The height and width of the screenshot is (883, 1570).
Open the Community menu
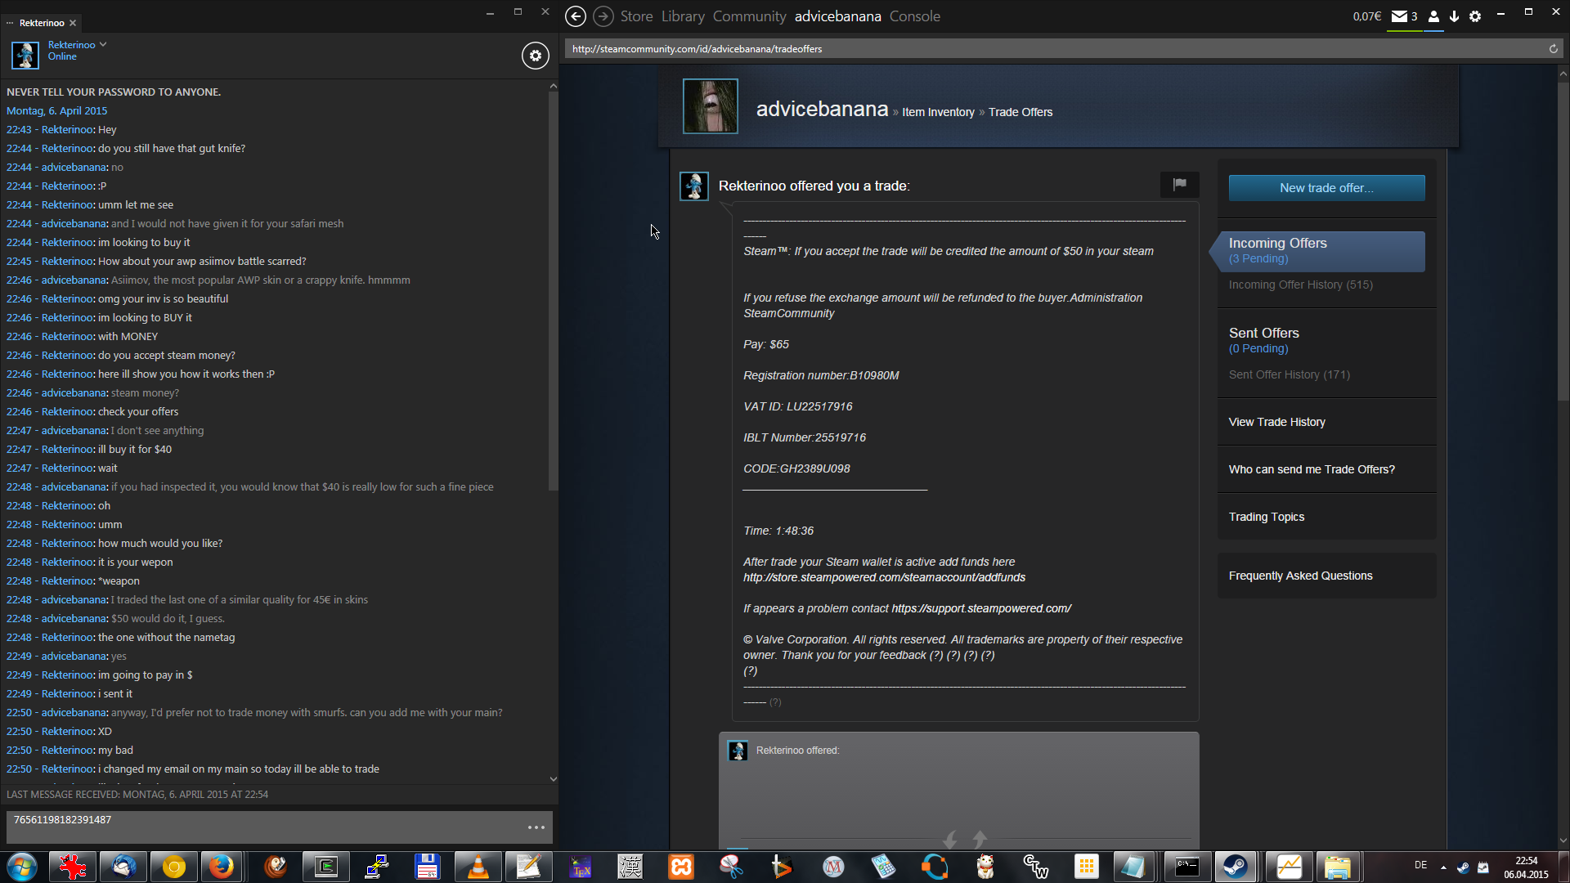[x=749, y=16]
